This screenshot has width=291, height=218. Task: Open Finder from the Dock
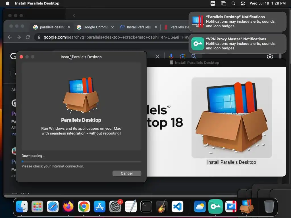pyautogui.click(x=22, y=207)
